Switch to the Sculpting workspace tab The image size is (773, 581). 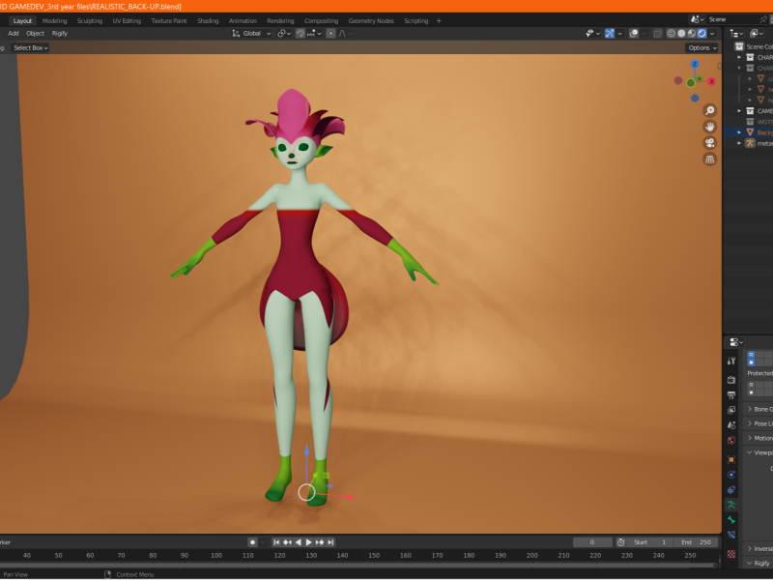89,20
